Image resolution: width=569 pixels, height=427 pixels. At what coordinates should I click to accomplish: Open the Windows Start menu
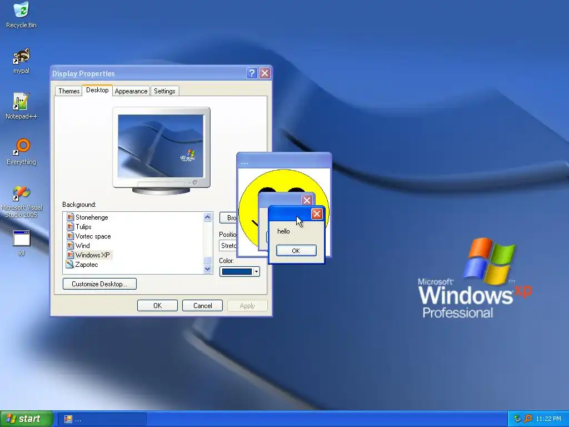pos(26,419)
